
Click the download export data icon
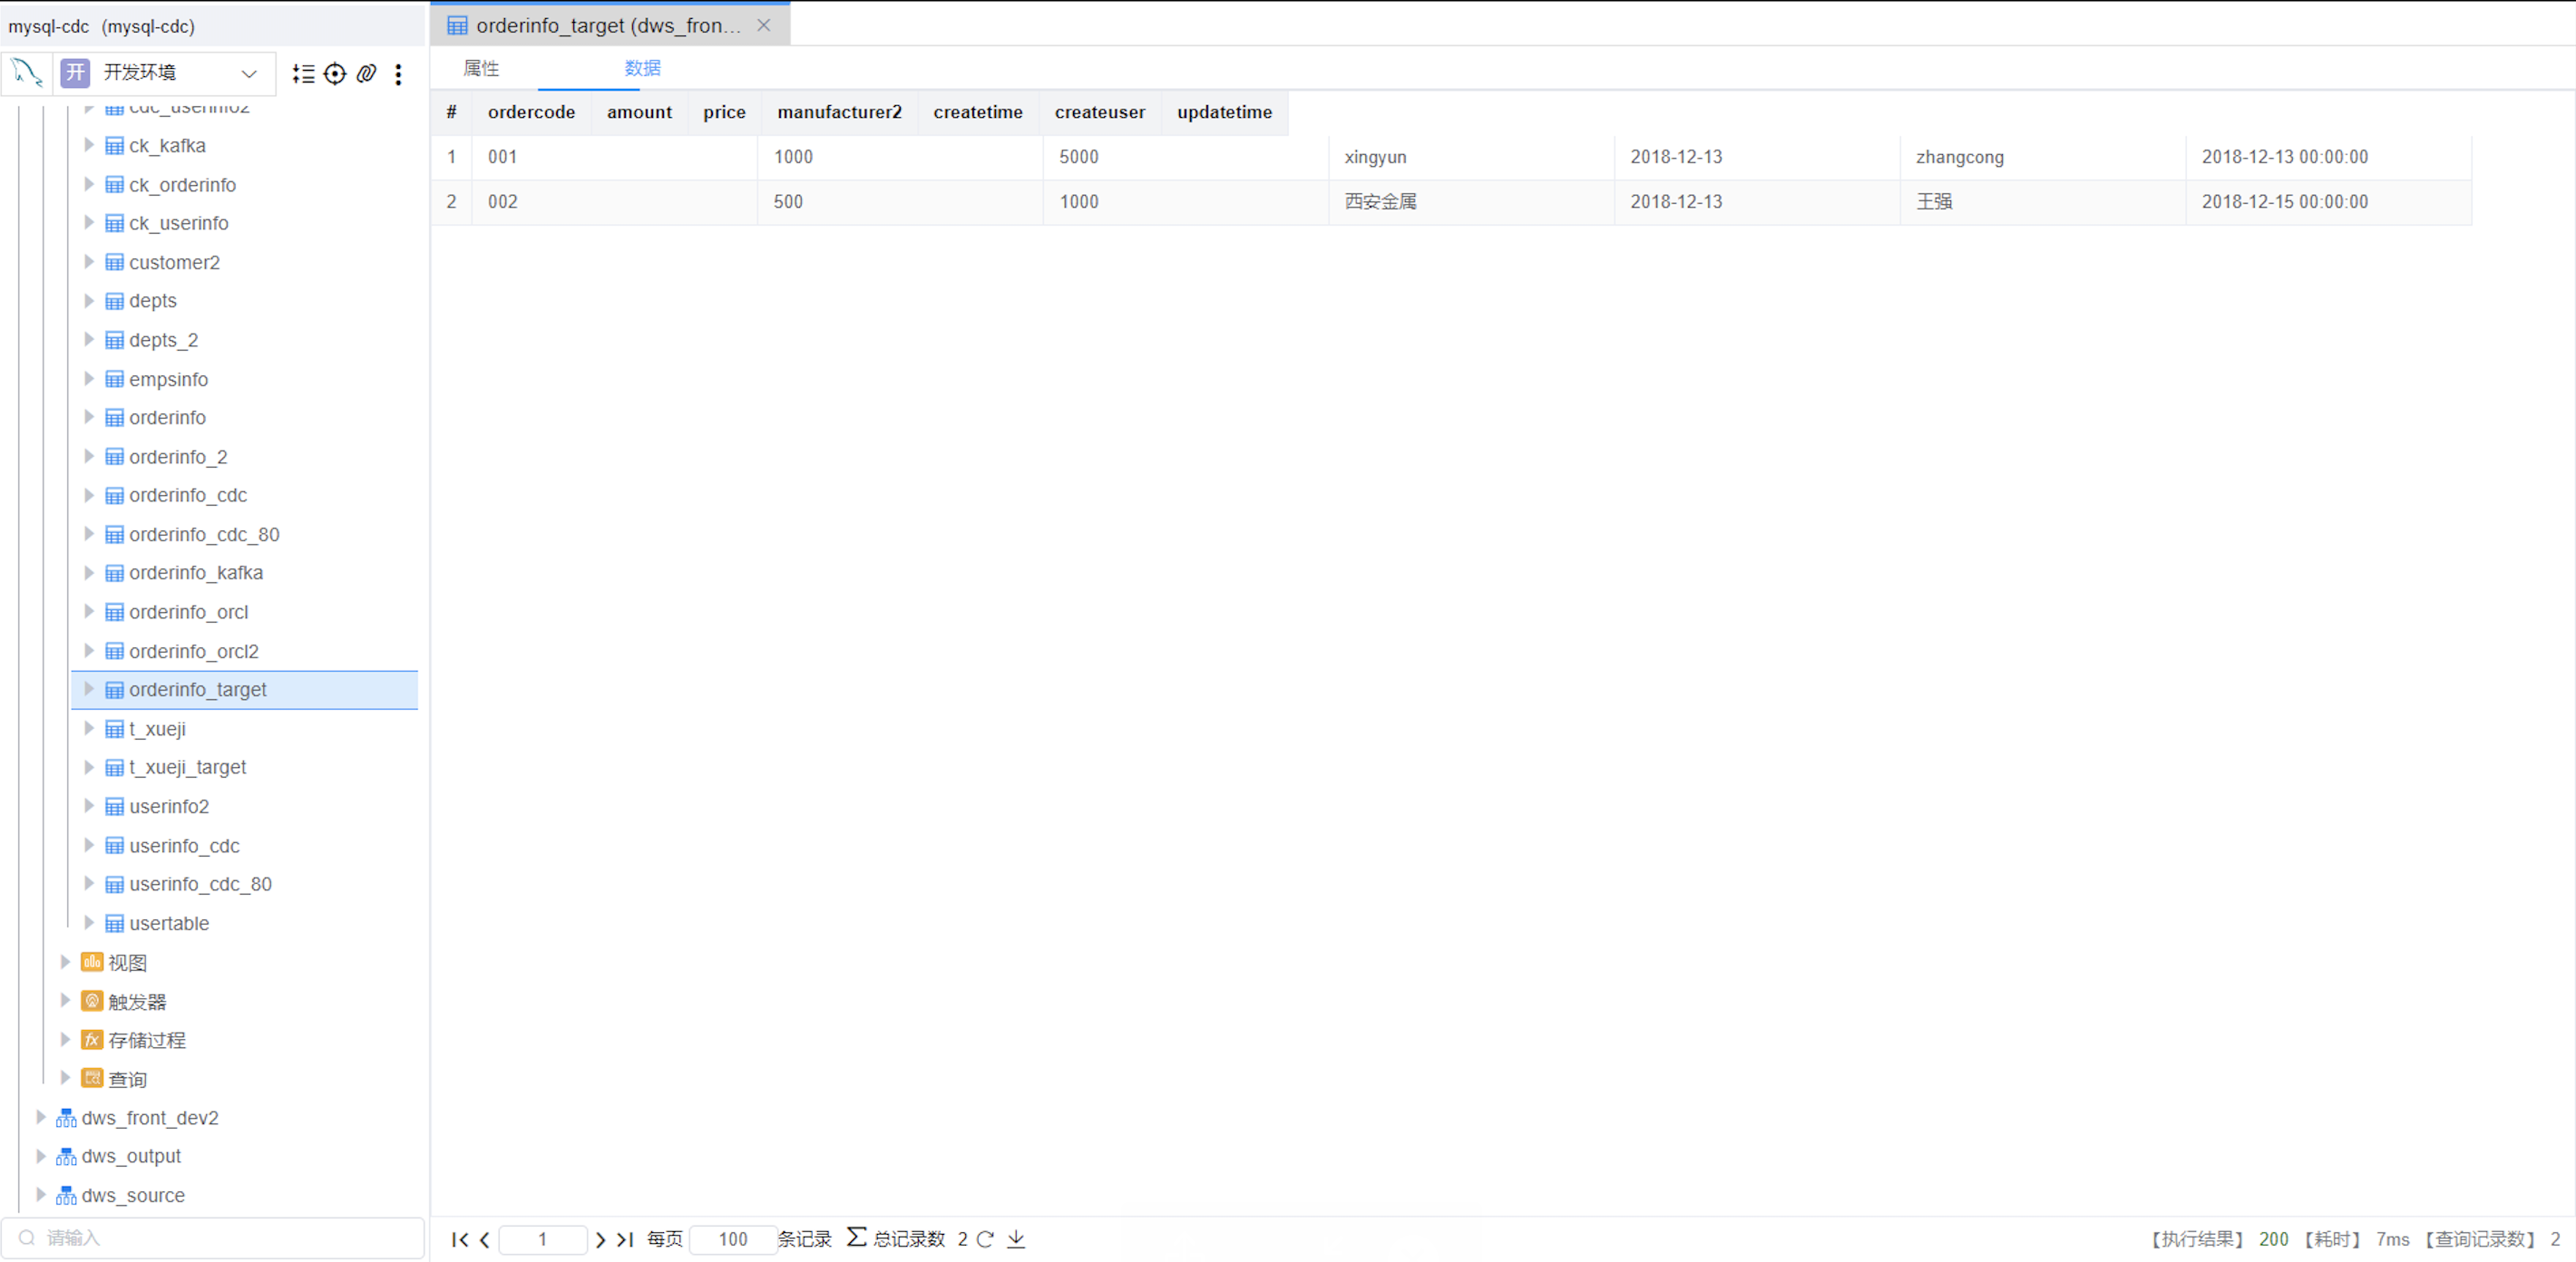[1016, 1238]
